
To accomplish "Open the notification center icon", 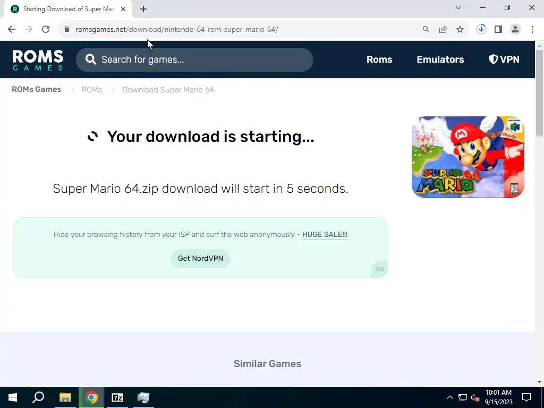I will pyautogui.click(x=526, y=397).
